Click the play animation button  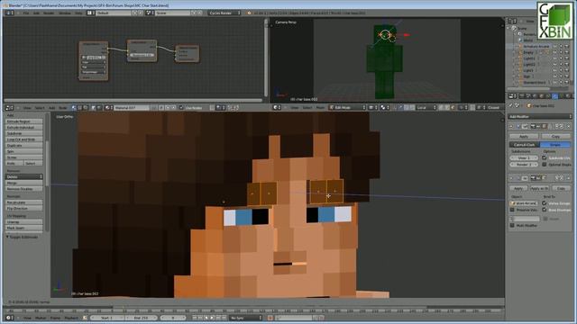pyautogui.click(x=213, y=318)
